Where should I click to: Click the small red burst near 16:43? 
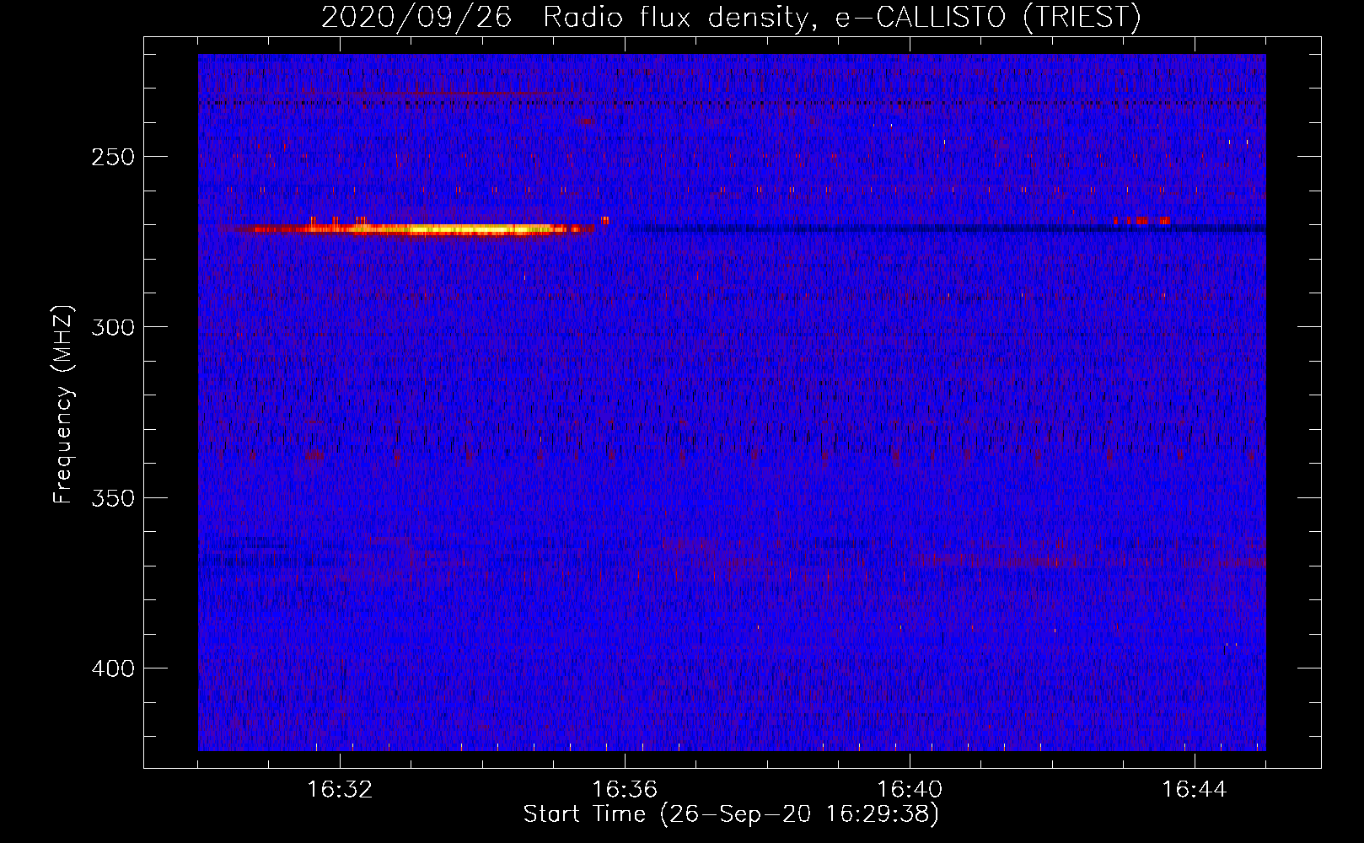(1141, 221)
